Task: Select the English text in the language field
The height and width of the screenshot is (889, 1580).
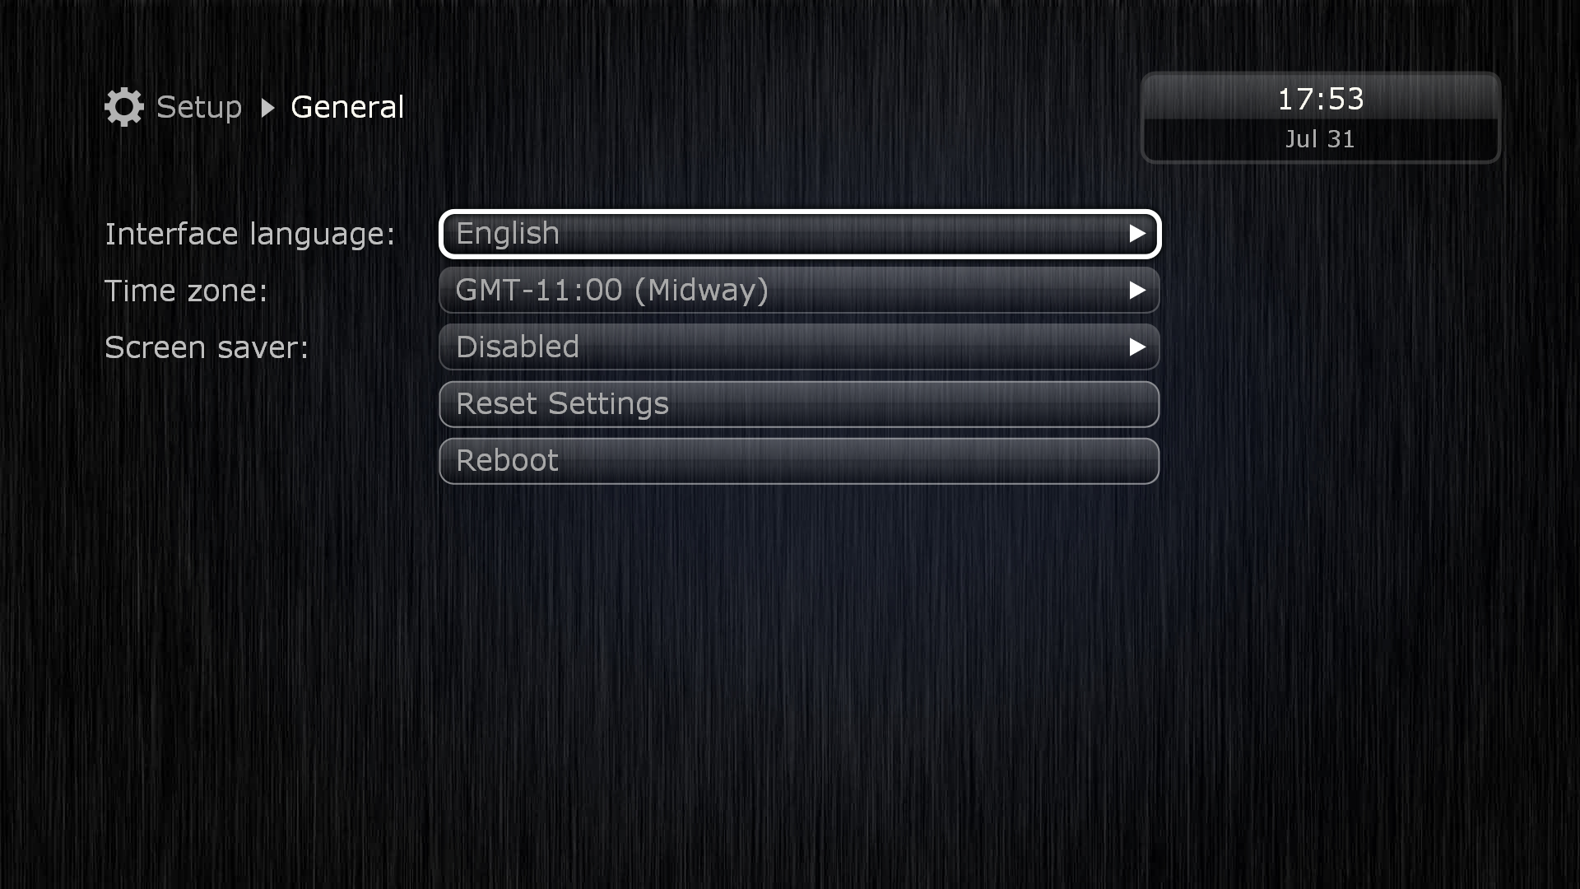Action: (508, 234)
